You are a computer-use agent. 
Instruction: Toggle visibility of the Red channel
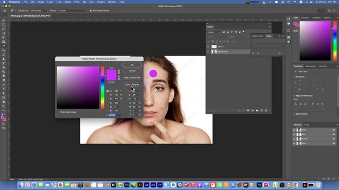[295, 135]
